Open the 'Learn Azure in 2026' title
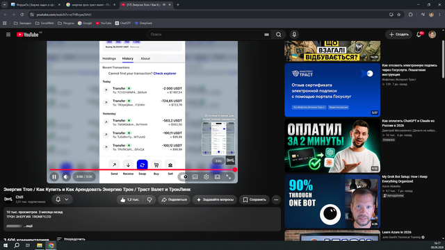Image resolution: width=445 pixels, height=250 pixels. pos(396,232)
